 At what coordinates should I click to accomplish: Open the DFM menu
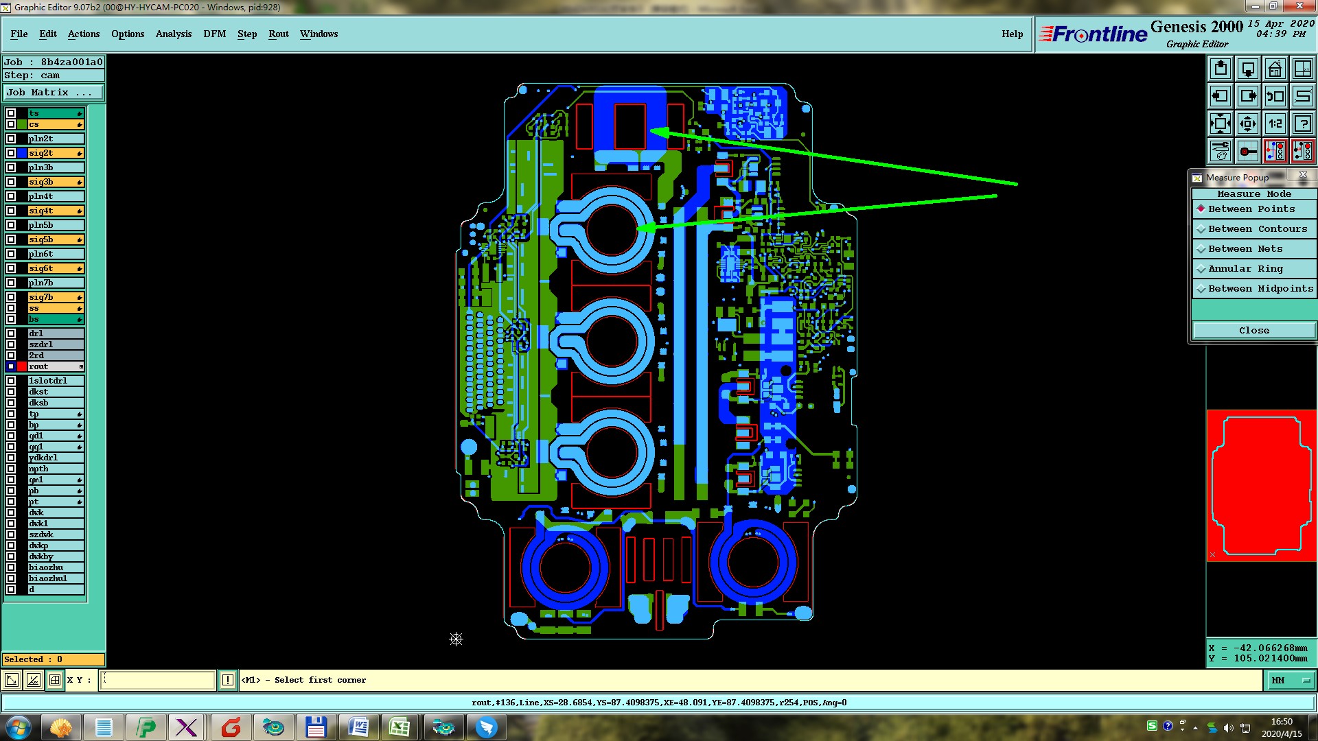point(214,34)
